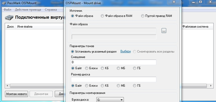Choose Блоки unit for Размер диска
Viewport: 216px width, 102px height.
tap(86, 86)
